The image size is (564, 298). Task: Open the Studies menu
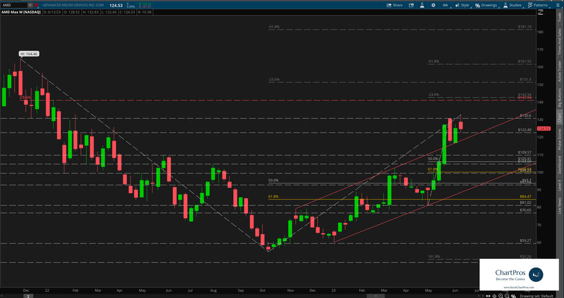(x=512, y=5)
